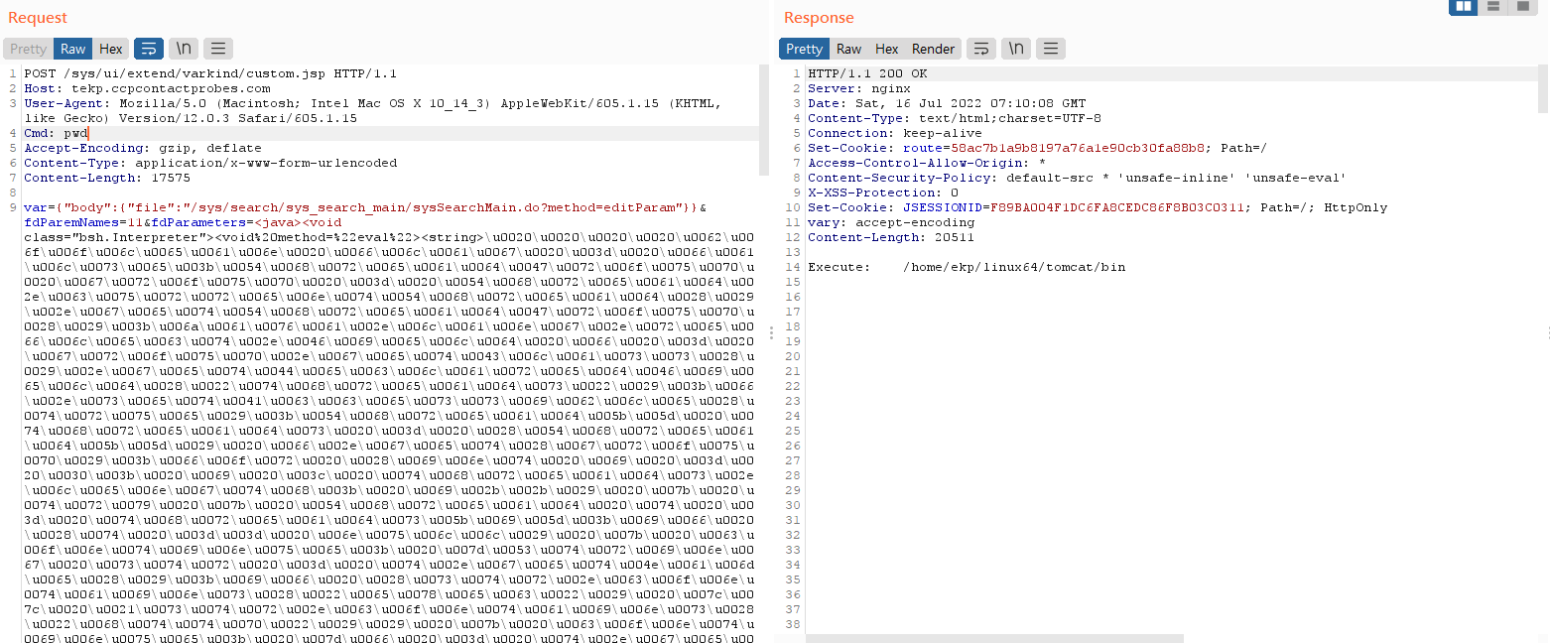Click the HTTP/1.1 200 OK status line

click(867, 73)
